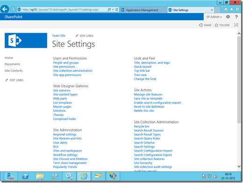This screenshot has height=183, width=243.
Task: Open the Master pages gallery link
Action: [x=62, y=107]
